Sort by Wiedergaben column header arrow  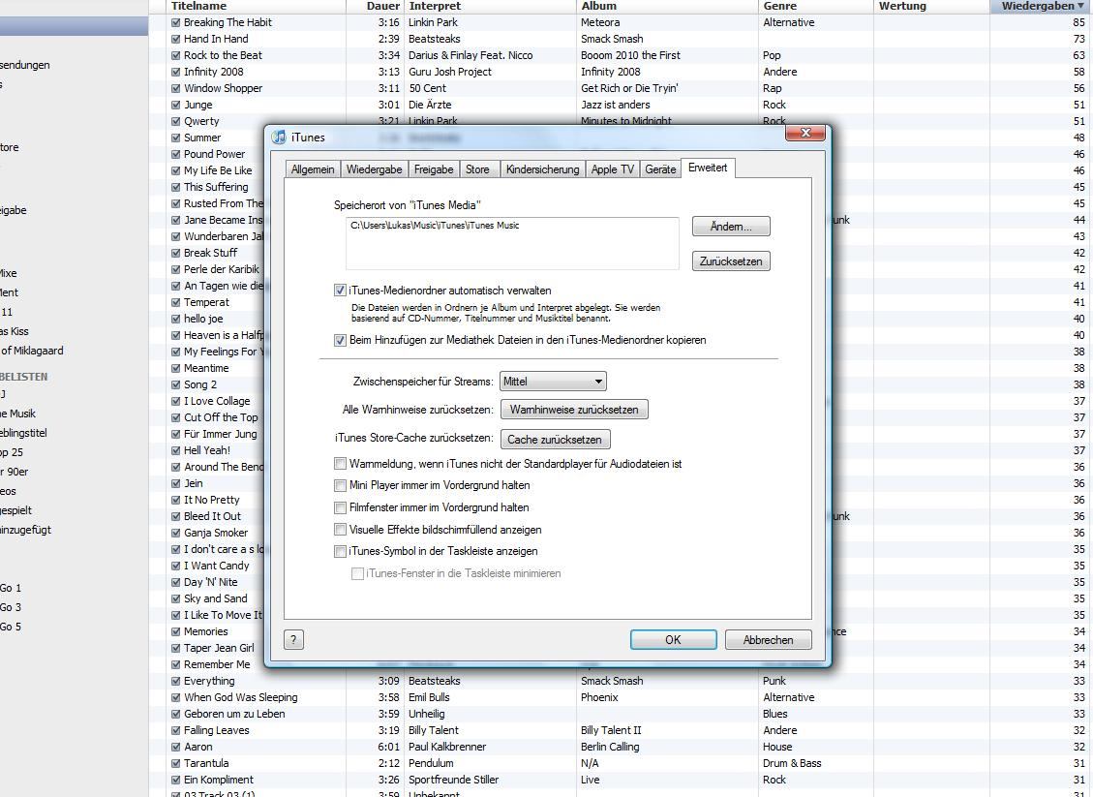coord(1079,6)
